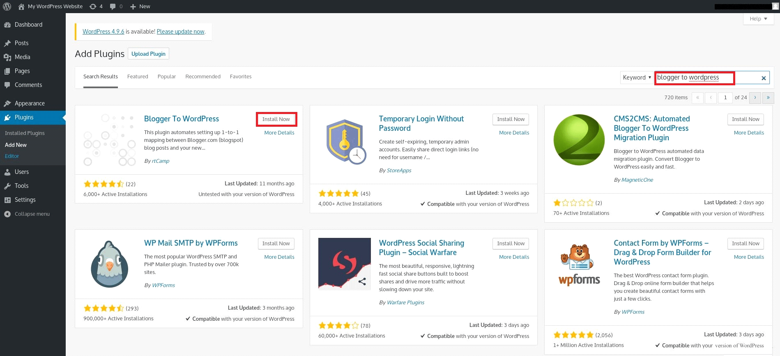Go to next page of plugin results
The image size is (780, 356).
click(x=755, y=98)
